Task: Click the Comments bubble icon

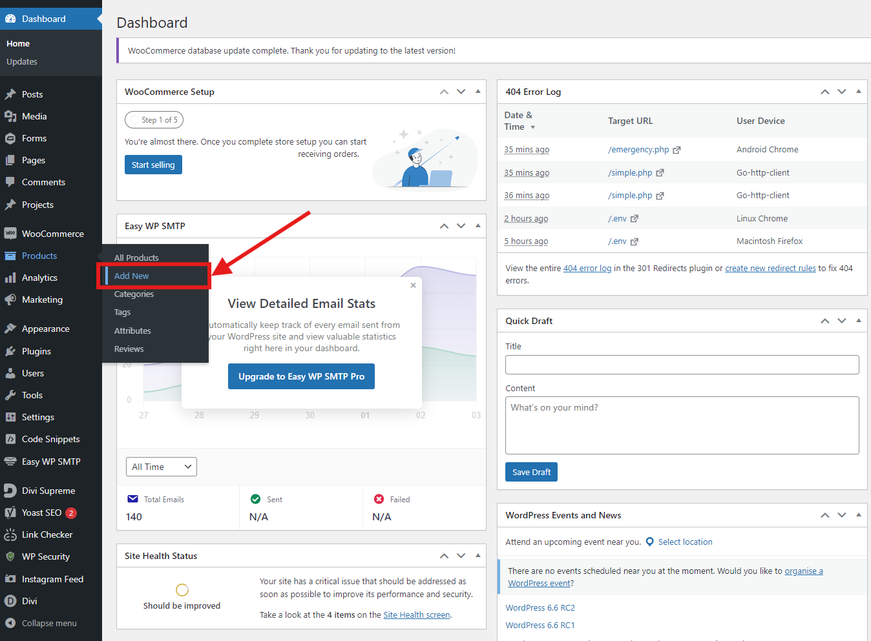Action: coord(10,182)
